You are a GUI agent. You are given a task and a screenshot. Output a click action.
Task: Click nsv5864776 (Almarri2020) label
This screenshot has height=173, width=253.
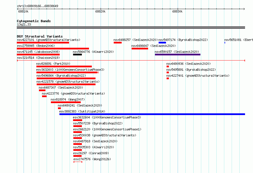[x=93, y=52]
